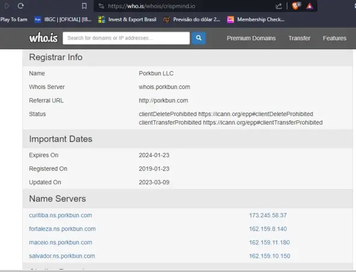This screenshot has height=272, width=356.
Task: Select updated date 2023-03-09
Action: tap(154, 182)
